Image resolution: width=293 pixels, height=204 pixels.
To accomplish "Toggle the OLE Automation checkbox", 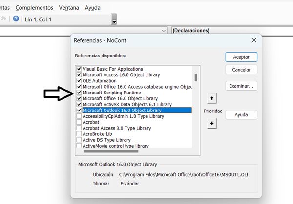I will pos(79,81).
